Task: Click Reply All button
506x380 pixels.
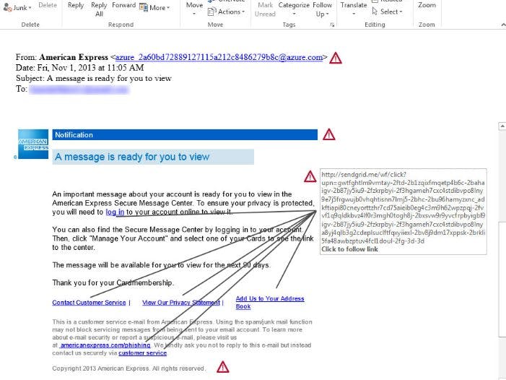Action: coord(99,9)
